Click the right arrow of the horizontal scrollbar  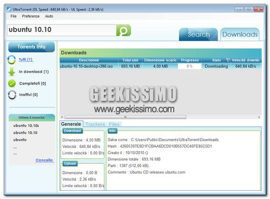[x=259, y=117]
